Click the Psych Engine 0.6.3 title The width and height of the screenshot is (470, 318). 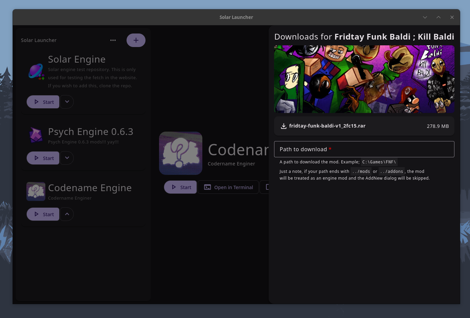point(91,132)
